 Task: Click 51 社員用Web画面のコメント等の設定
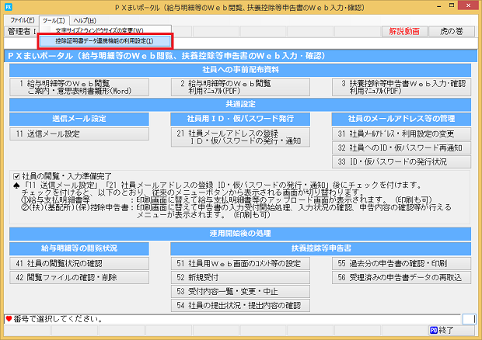tap(240, 264)
